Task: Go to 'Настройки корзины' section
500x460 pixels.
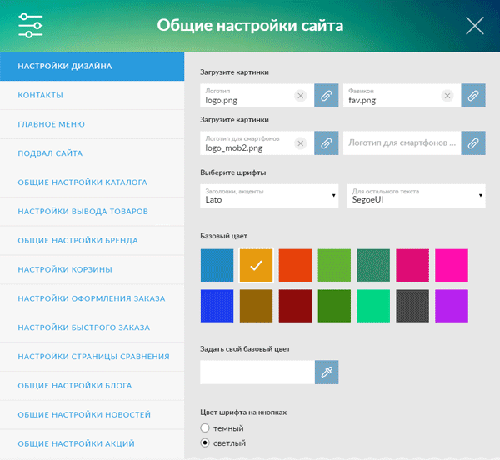Action: (x=65, y=270)
